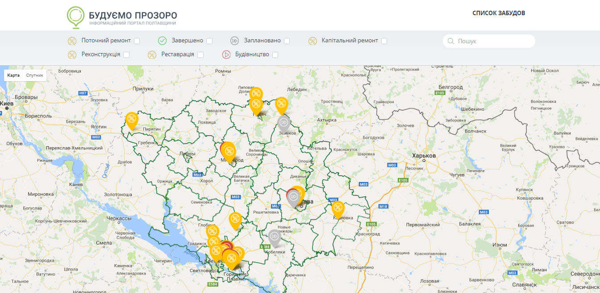This screenshot has width=600, height=293.
Task: Click into the Пошук search field
Action: tap(493, 41)
